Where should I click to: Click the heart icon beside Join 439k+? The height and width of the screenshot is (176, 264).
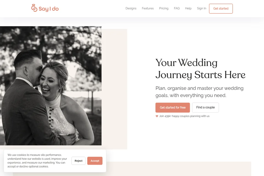point(157,116)
